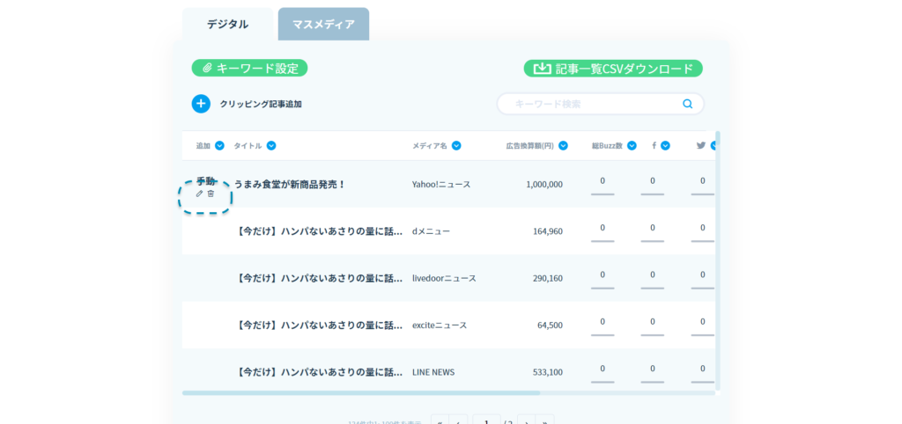Click the horizontal scrollbar below the table

tap(361, 393)
